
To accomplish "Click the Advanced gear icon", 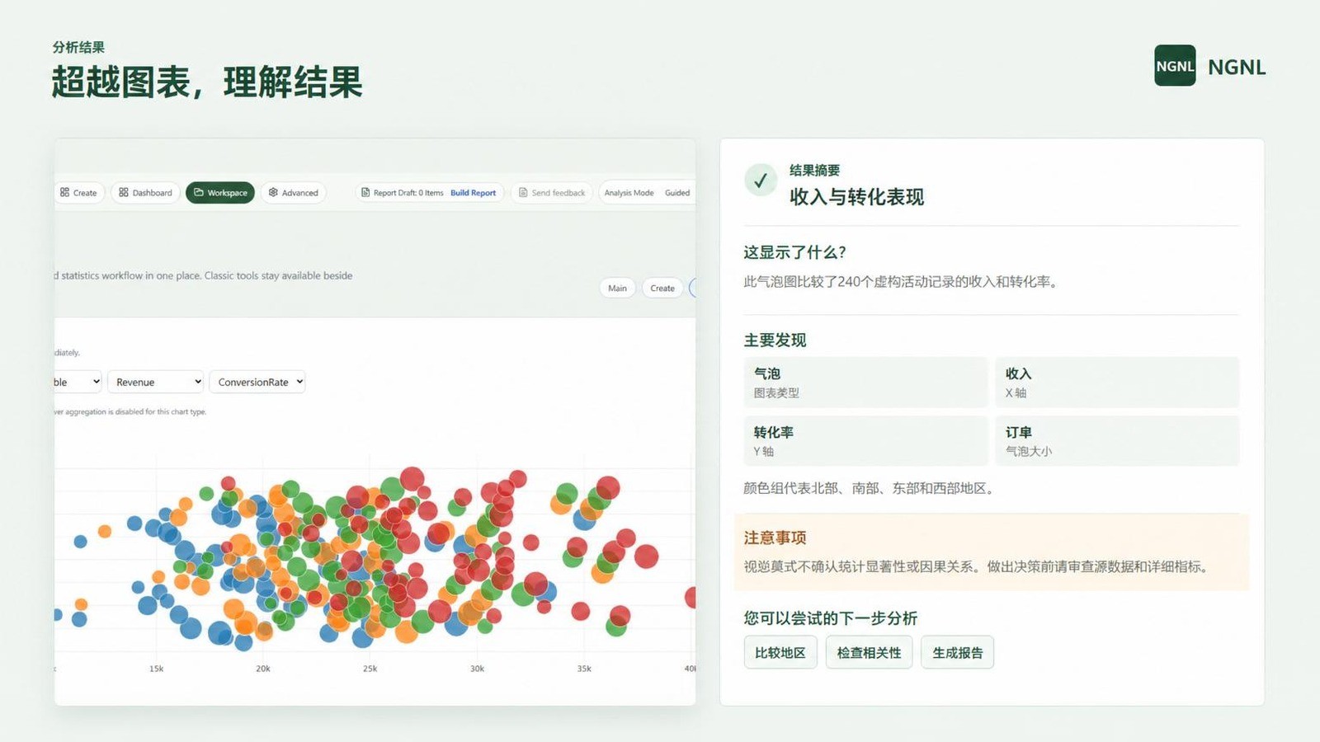I will click(x=273, y=192).
